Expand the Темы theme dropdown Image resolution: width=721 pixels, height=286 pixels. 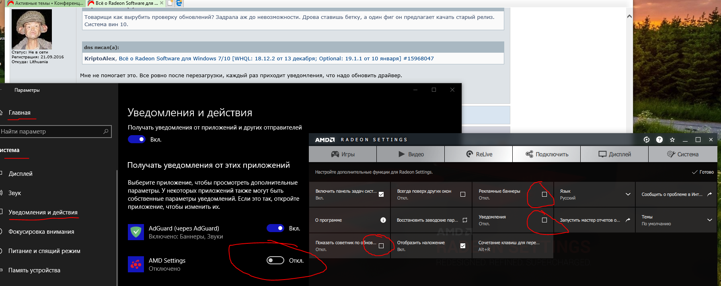click(x=710, y=220)
